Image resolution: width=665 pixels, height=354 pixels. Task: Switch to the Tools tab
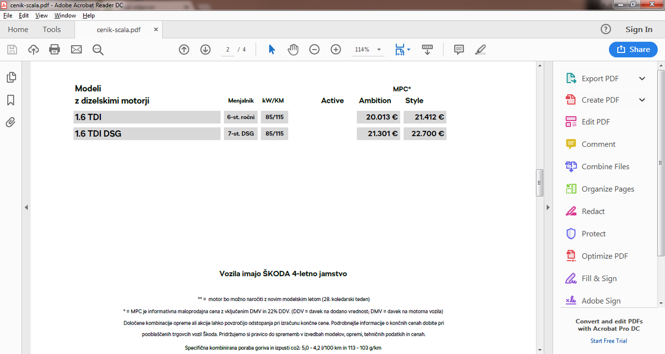(x=52, y=30)
